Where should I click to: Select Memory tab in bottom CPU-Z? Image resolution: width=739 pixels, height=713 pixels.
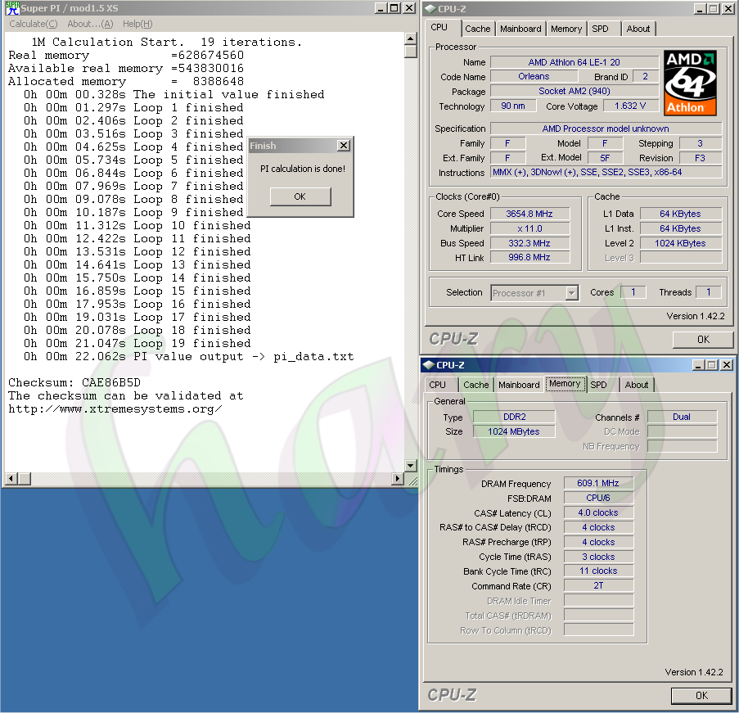click(x=565, y=383)
